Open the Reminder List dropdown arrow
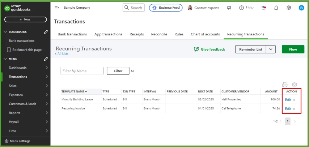This screenshot has height=147, width=309. click(271, 49)
